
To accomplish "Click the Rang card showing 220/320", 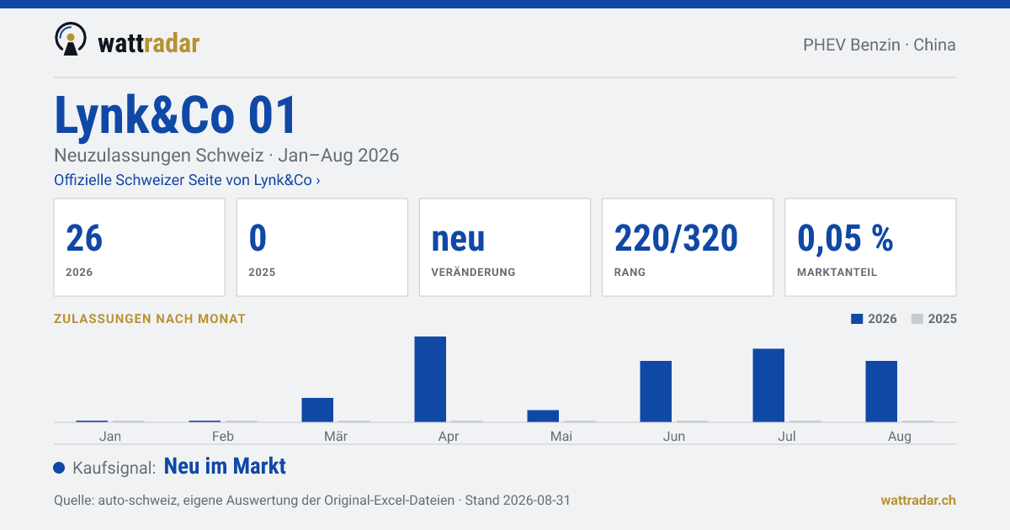I will coord(688,247).
